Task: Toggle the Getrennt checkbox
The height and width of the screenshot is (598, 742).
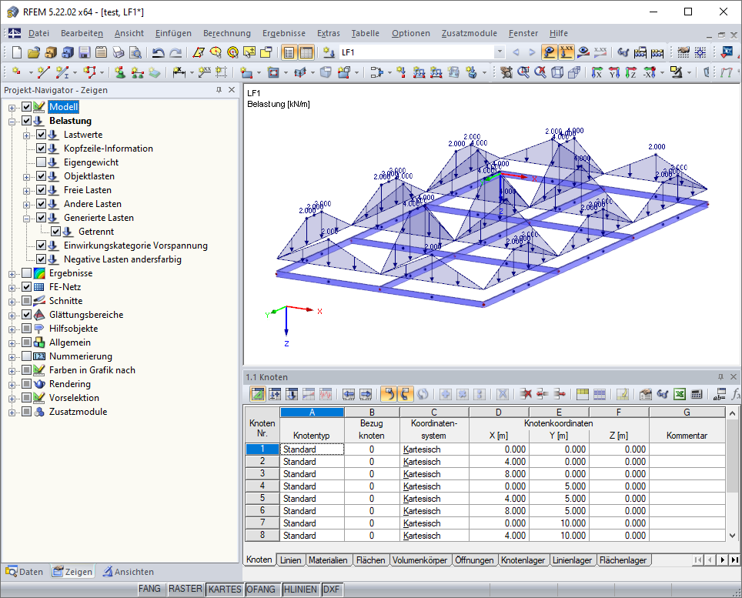Action: click(56, 232)
